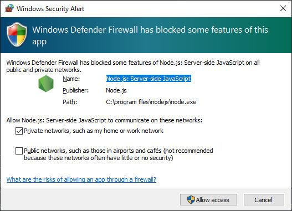Click the node.exe path text
292x211 pixels.
pyautogui.click(x=151, y=102)
